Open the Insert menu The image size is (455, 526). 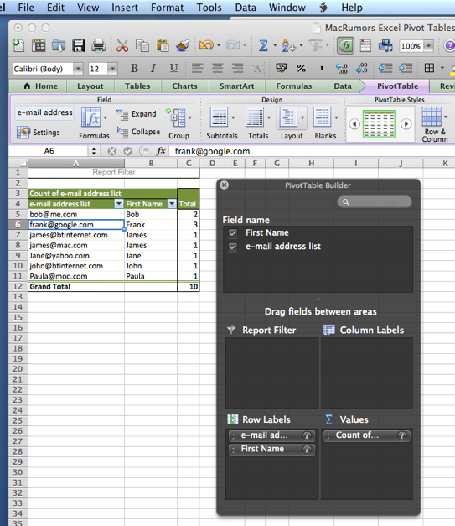[x=125, y=8]
